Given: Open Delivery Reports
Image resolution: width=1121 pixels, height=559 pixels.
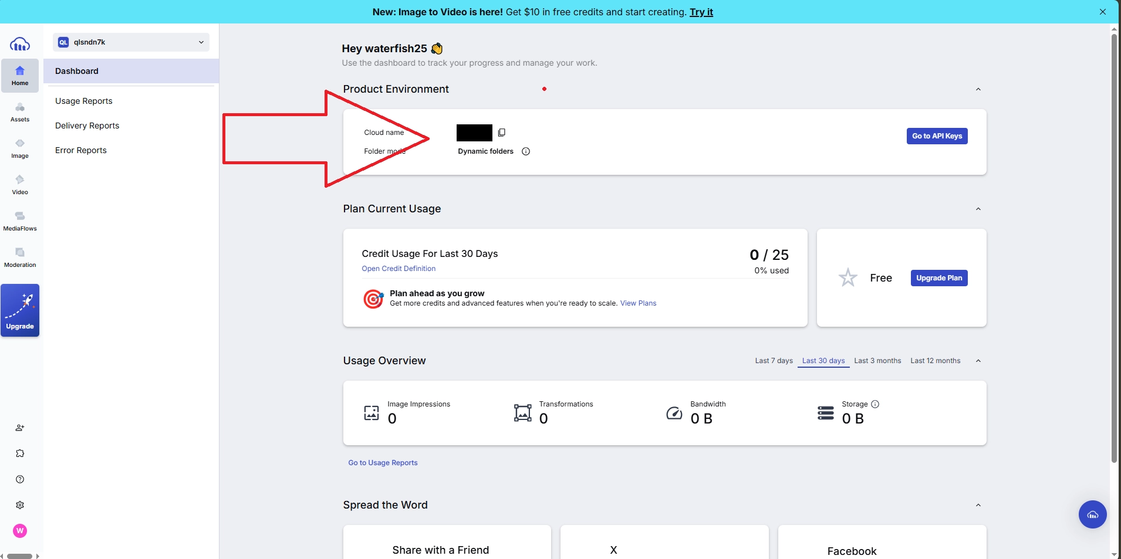Looking at the screenshot, I should coord(87,126).
